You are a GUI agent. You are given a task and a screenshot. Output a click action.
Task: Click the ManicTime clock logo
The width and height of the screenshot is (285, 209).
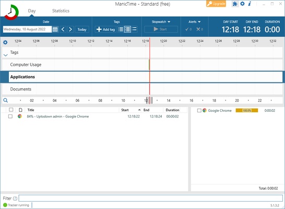11,13
